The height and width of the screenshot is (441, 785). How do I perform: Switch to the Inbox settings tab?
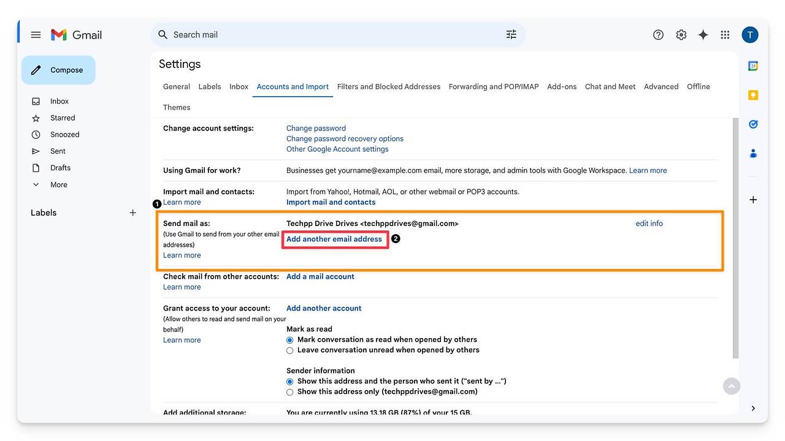(x=239, y=86)
